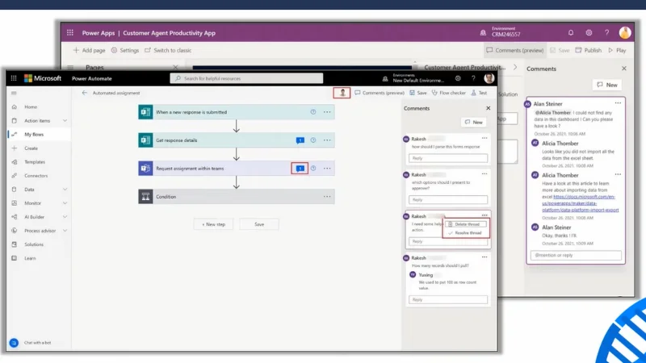
Task: Open comment badge on Get response details
Action: click(x=300, y=140)
